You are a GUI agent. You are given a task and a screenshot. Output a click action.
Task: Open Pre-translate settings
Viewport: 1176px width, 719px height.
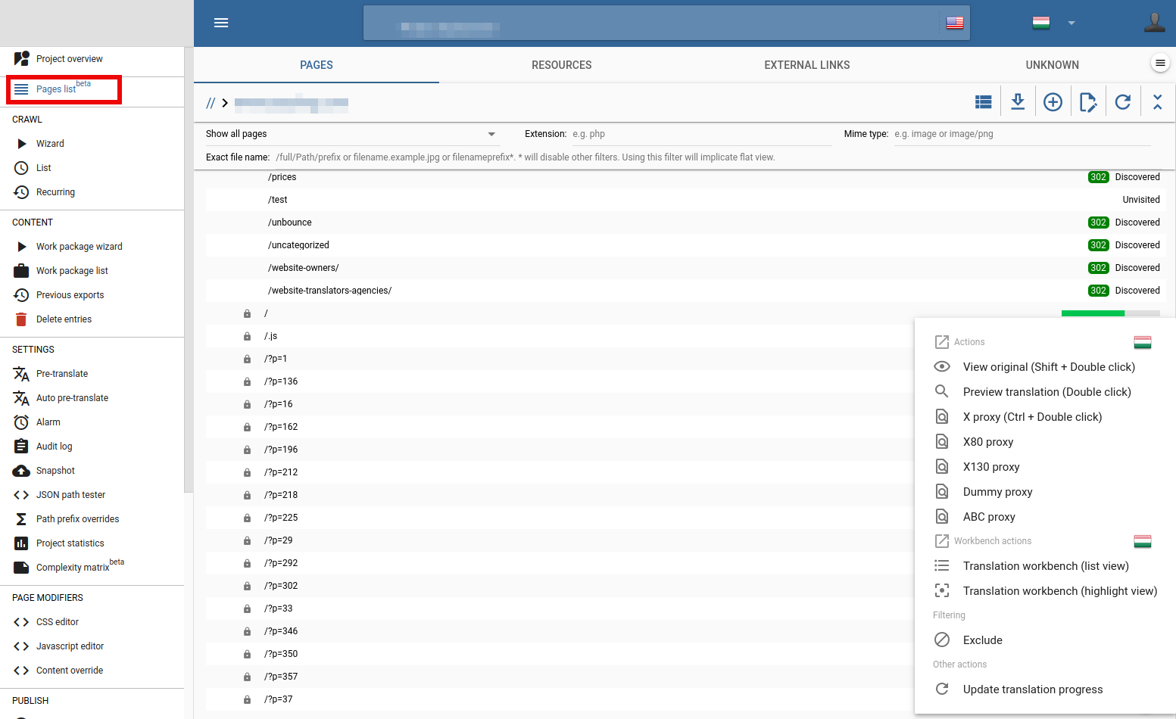point(62,374)
